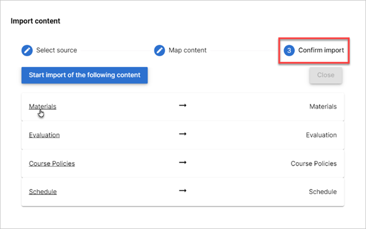Click the destination Schedule text on right
The width and height of the screenshot is (366, 229).
click(x=323, y=192)
